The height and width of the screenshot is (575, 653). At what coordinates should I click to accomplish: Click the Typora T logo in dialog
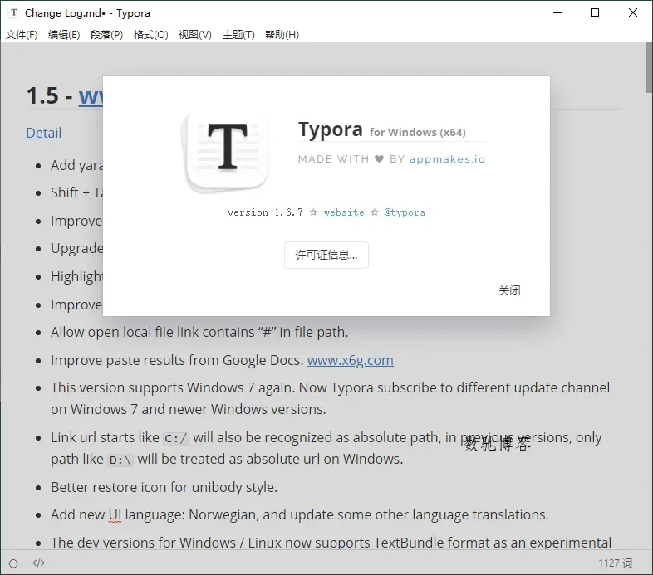point(227,152)
